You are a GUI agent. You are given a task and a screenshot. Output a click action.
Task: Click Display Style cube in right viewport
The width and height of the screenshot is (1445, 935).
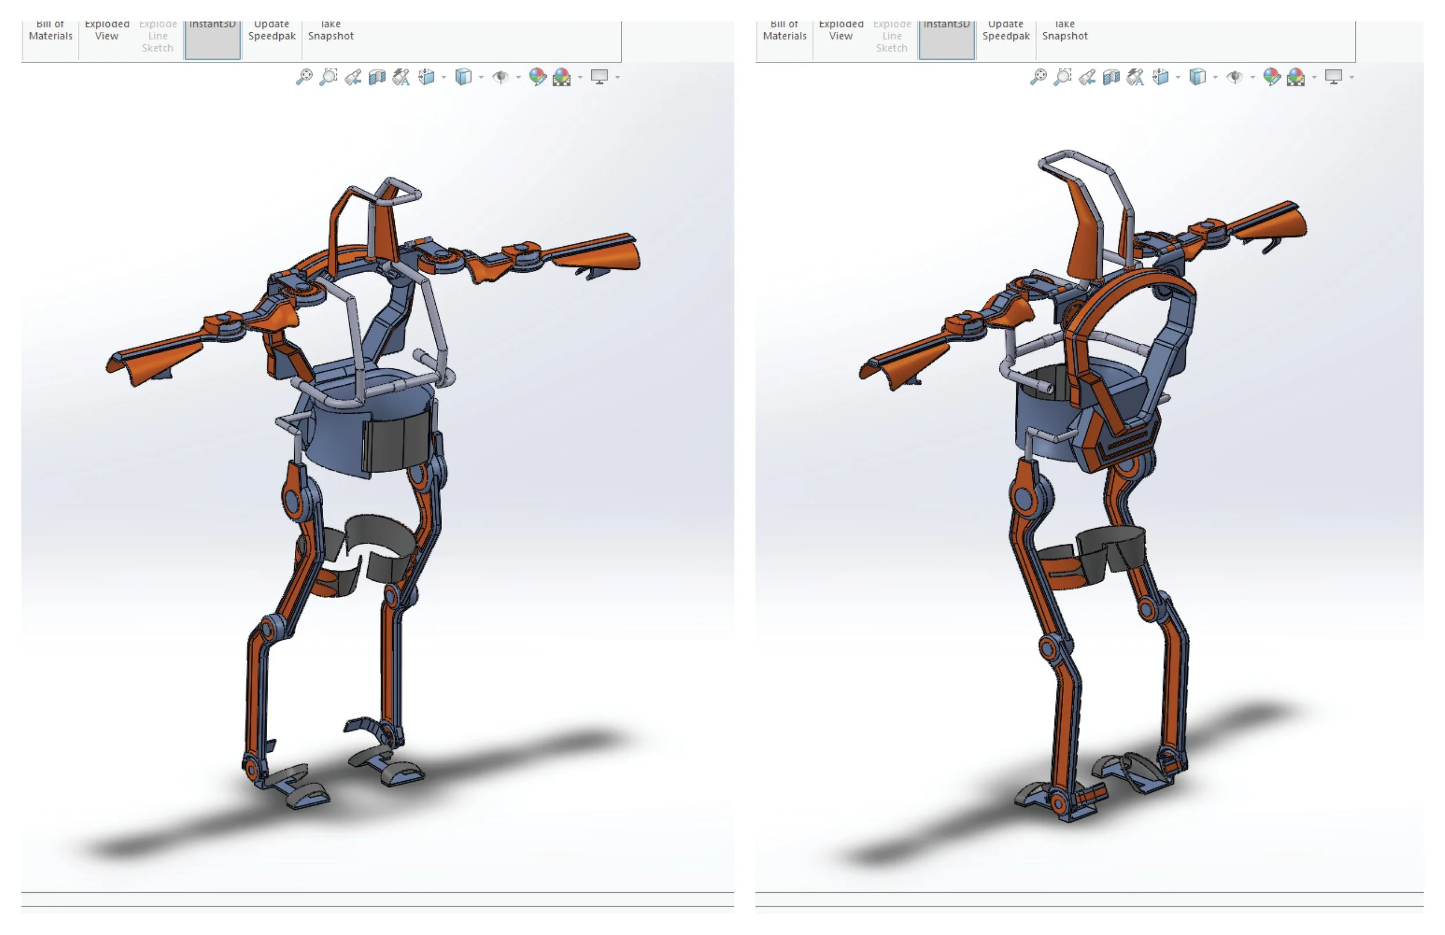(x=1196, y=76)
